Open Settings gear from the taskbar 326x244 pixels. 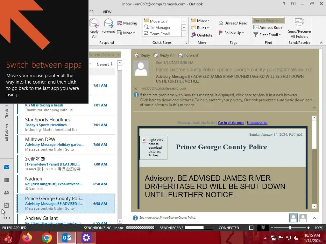point(86,238)
